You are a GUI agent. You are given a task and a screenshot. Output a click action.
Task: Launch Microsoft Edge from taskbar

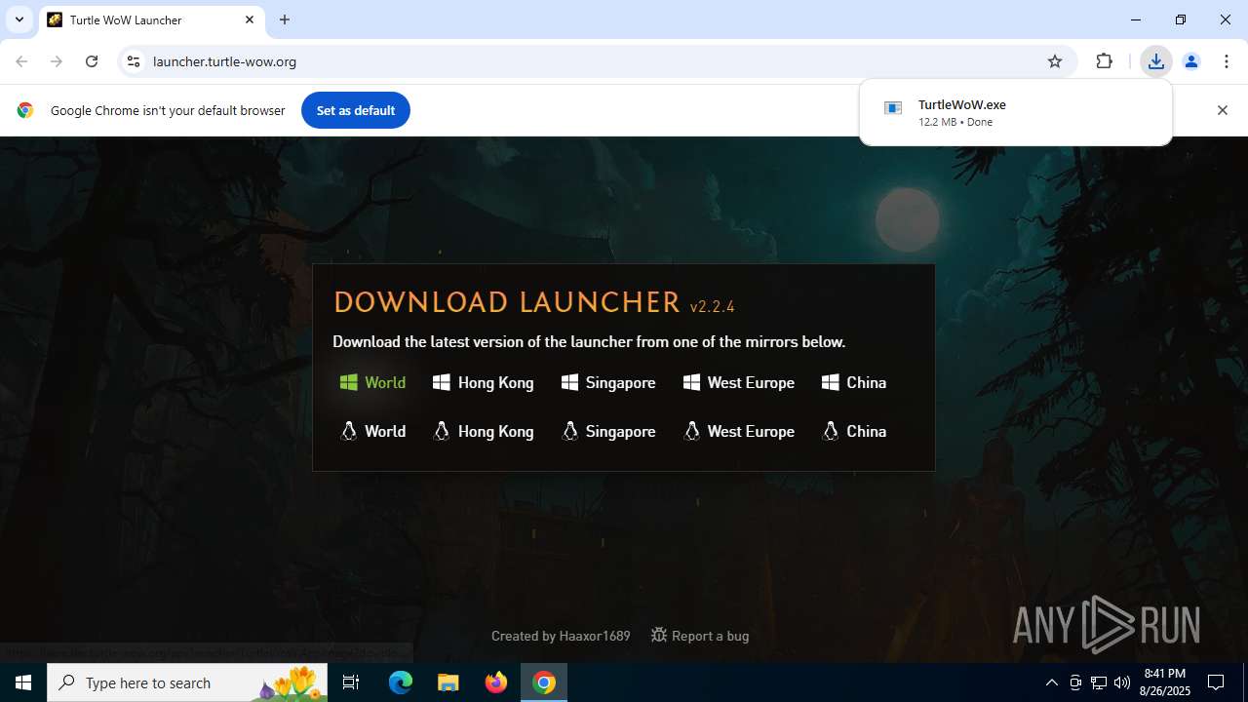click(401, 682)
